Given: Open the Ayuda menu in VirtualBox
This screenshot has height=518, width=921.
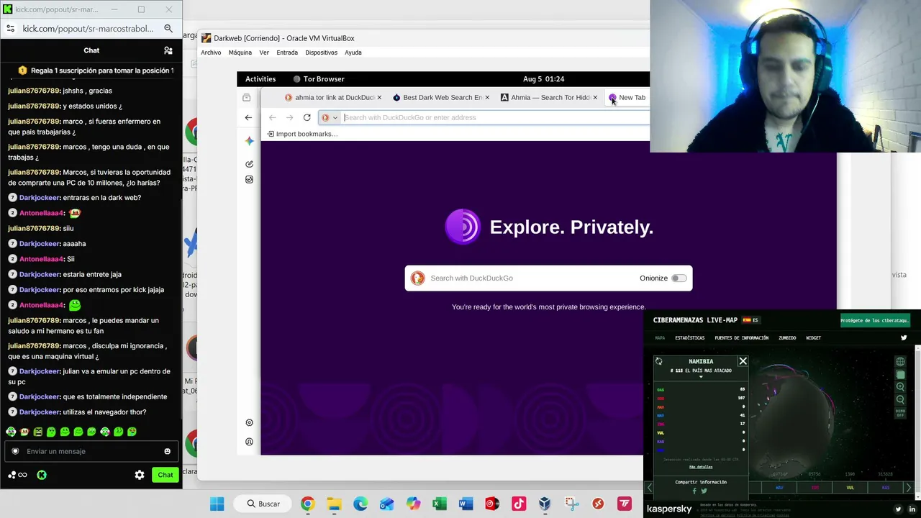Looking at the screenshot, I should [x=353, y=53].
